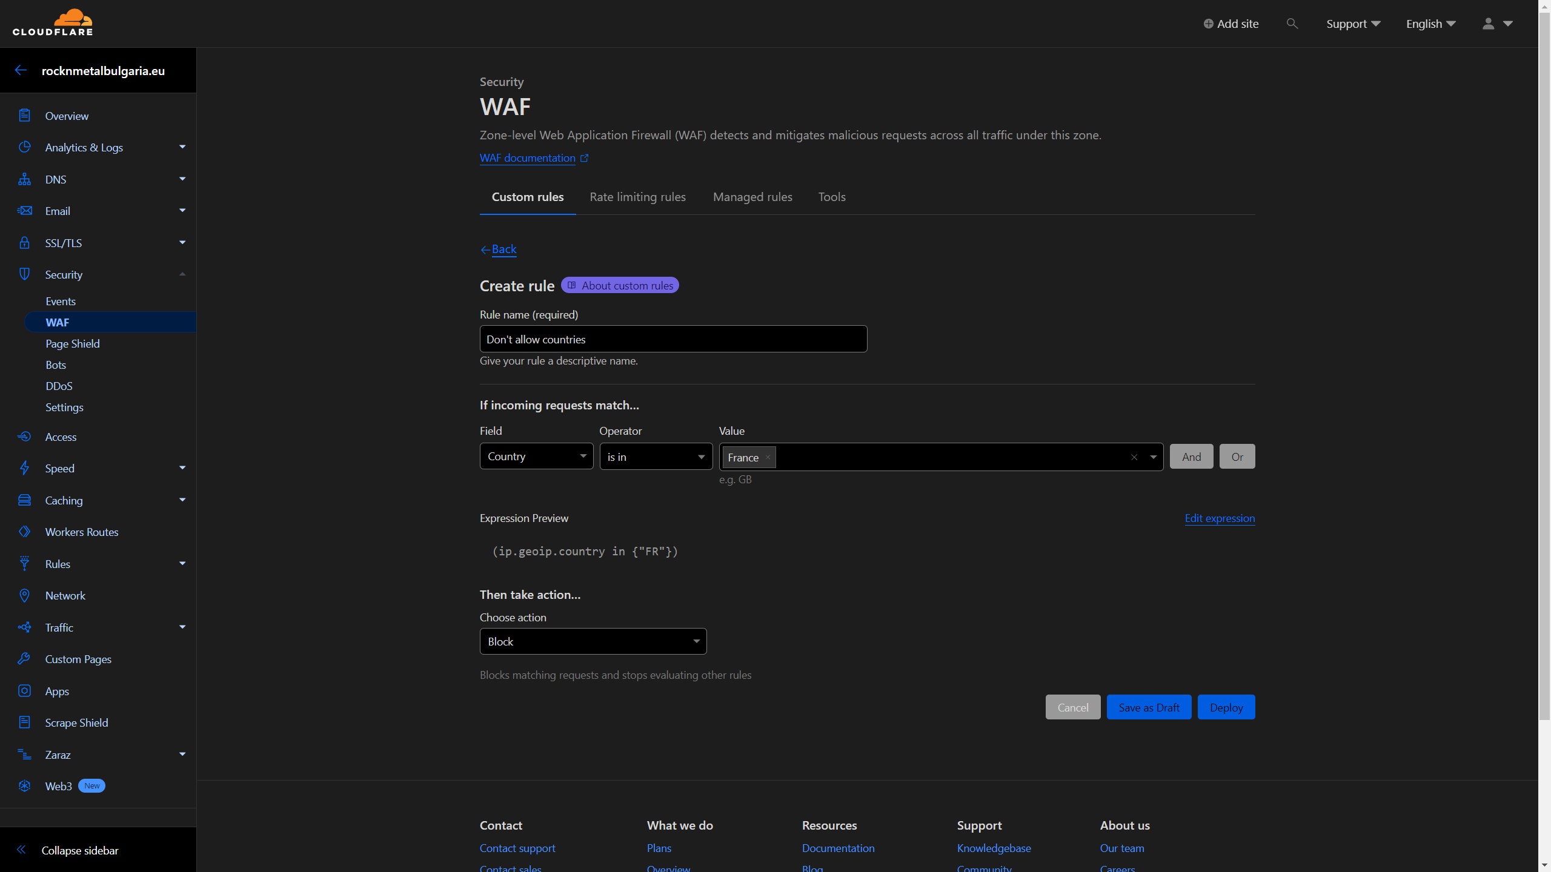Open the Country field dropdown
The height and width of the screenshot is (872, 1551).
coord(536,456)
